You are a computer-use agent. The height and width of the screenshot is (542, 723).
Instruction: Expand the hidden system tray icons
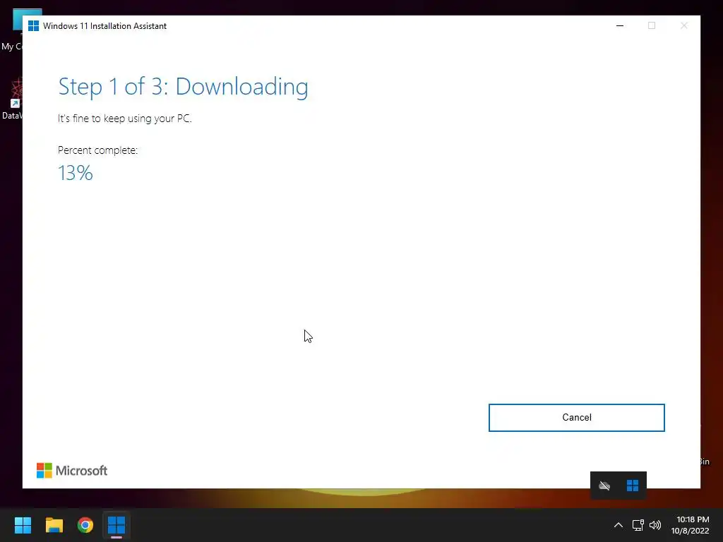click(619, 525)
